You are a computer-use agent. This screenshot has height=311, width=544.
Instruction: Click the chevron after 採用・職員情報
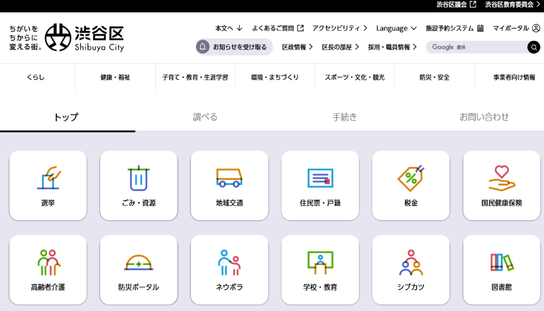(x=414, y=47)
